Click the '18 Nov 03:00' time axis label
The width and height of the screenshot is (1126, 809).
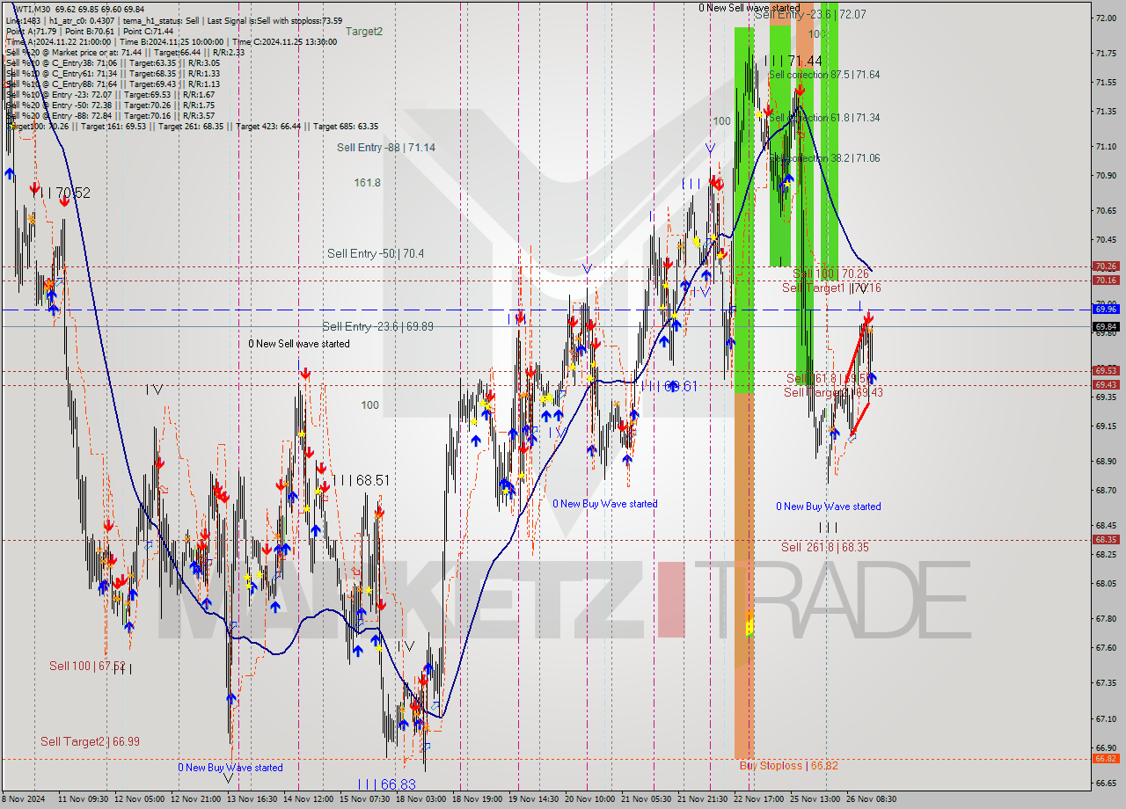tap(420, 800)
